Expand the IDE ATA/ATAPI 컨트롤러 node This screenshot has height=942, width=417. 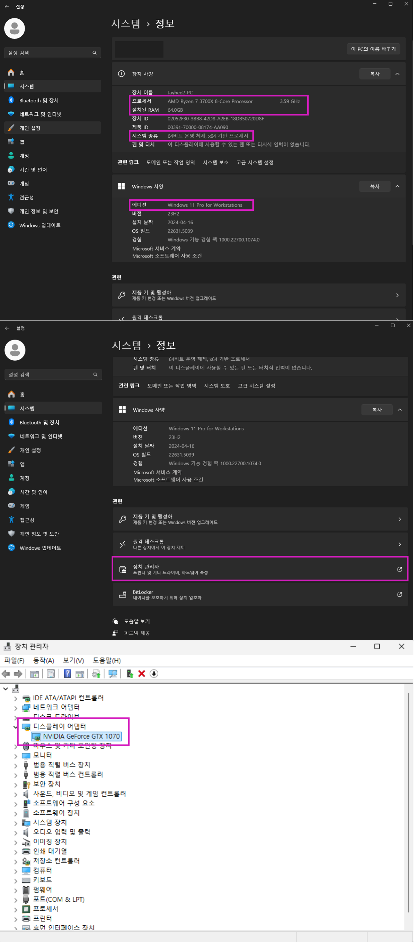click(15, 698)
